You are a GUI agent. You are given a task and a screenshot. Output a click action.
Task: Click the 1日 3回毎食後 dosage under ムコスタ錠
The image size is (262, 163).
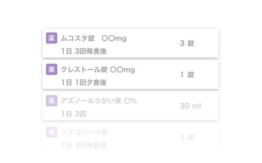click(x=84, y=51)
